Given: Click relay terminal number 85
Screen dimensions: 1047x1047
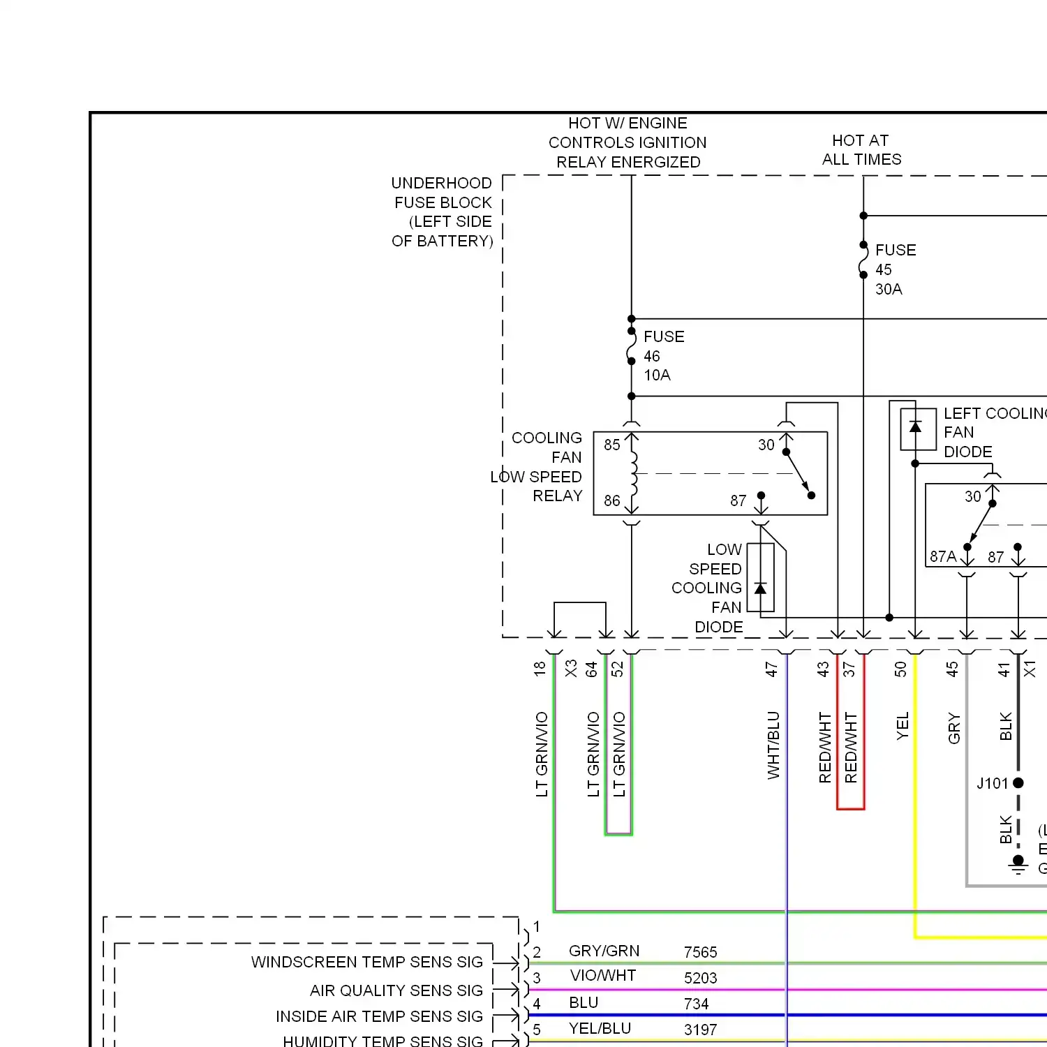Looking at the screenshot, I should pos(612,445).
